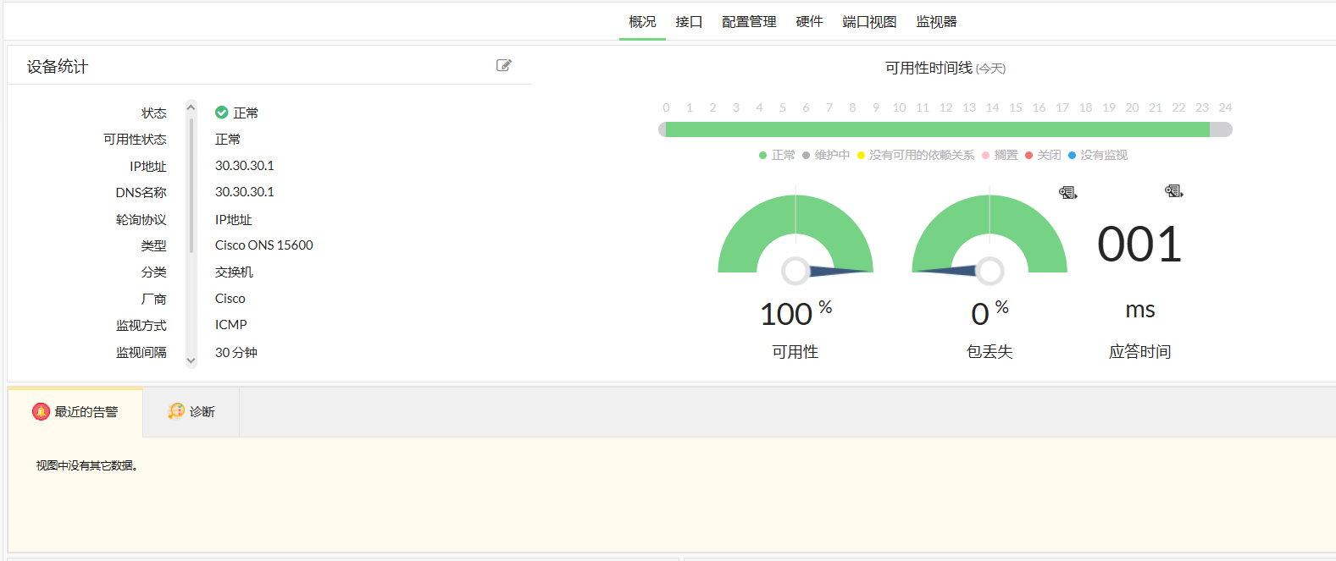The image size is (1336, 561).
Task: Click the 轮询协议 value IP地址
Action: 234,219
